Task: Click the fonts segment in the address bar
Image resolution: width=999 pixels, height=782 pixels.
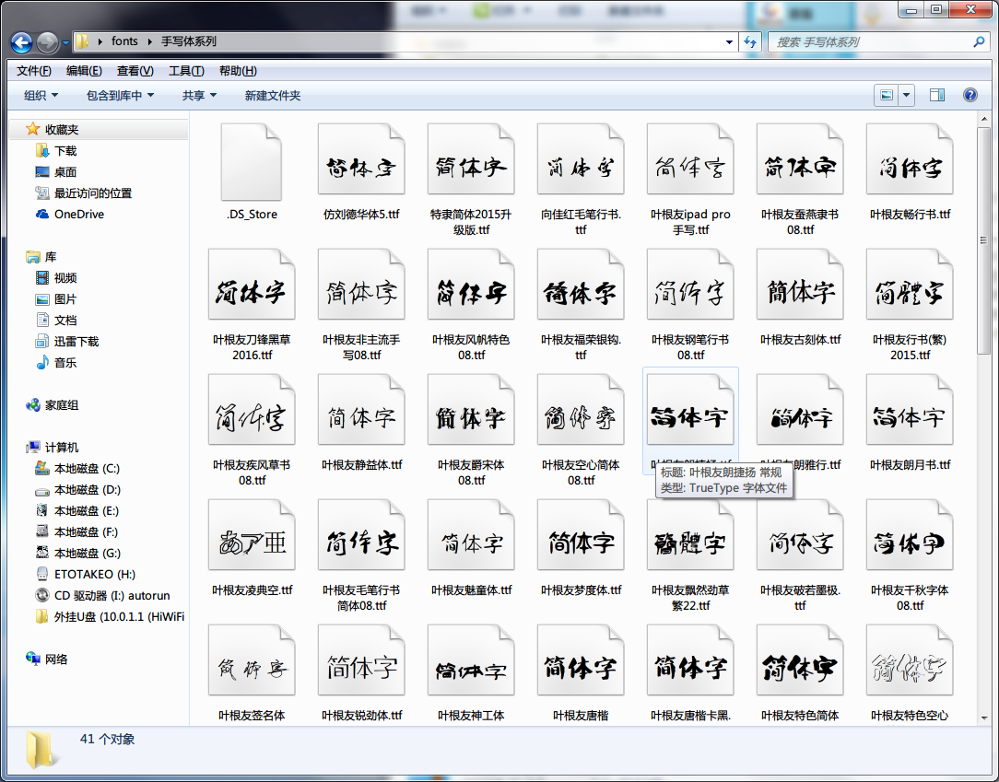Action: (x=124, y=41)
